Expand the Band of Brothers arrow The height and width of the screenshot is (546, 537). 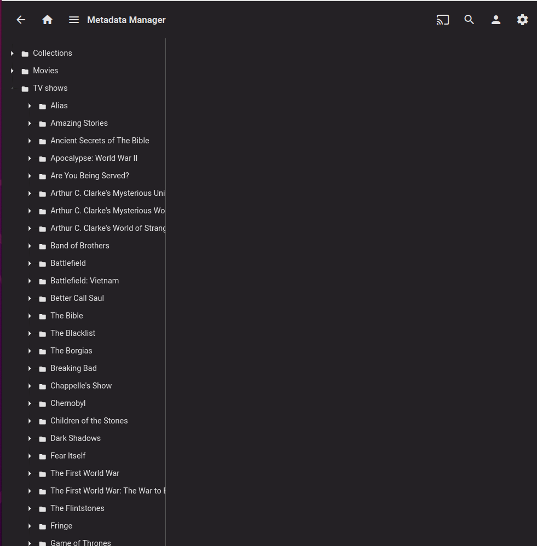click(x=30, y=246)
